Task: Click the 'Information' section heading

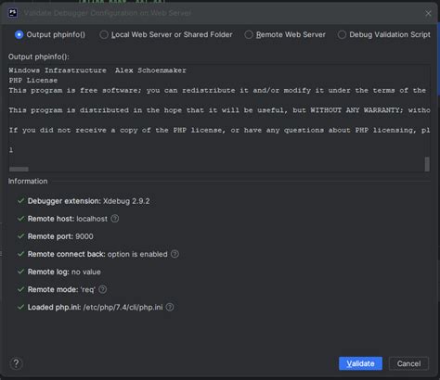Action: (x=28, y=181)
